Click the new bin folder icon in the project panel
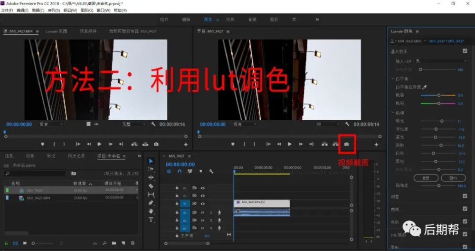 pos(114,243)
